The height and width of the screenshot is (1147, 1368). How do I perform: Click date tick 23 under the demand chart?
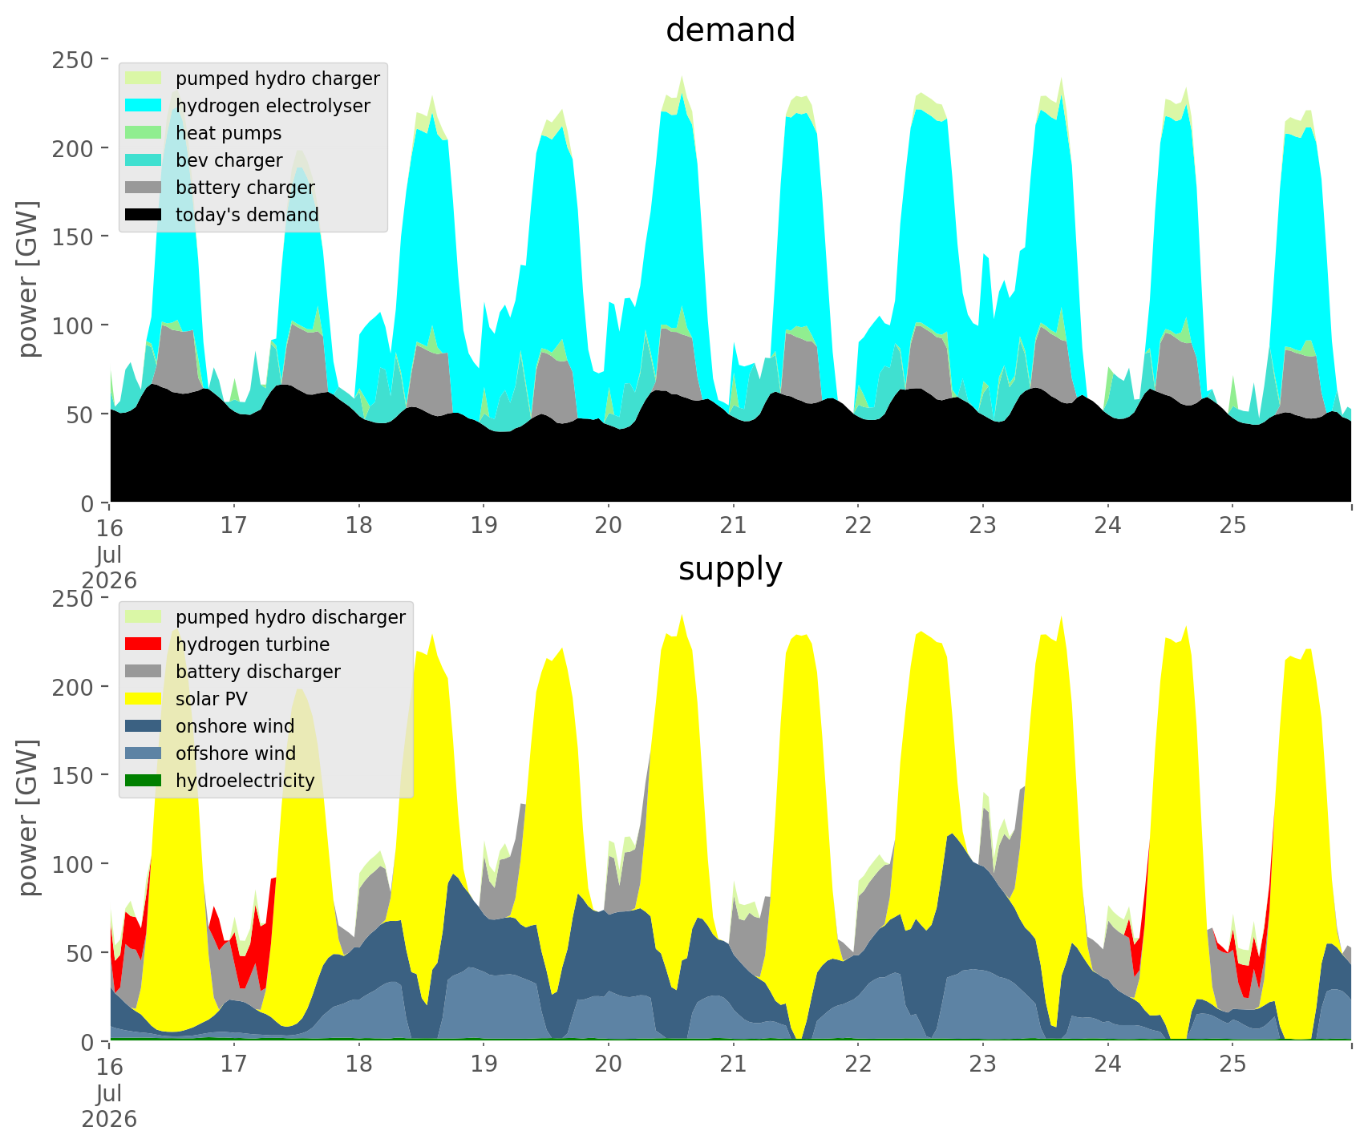click(x=982, y=526)
